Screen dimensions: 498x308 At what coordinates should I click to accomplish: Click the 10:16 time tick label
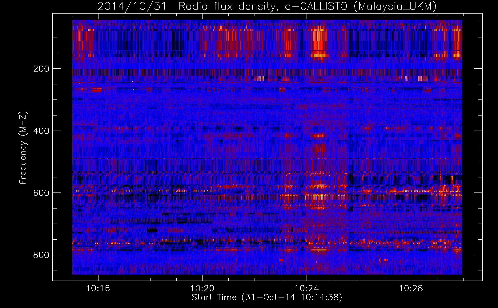[x=98, y=289]
